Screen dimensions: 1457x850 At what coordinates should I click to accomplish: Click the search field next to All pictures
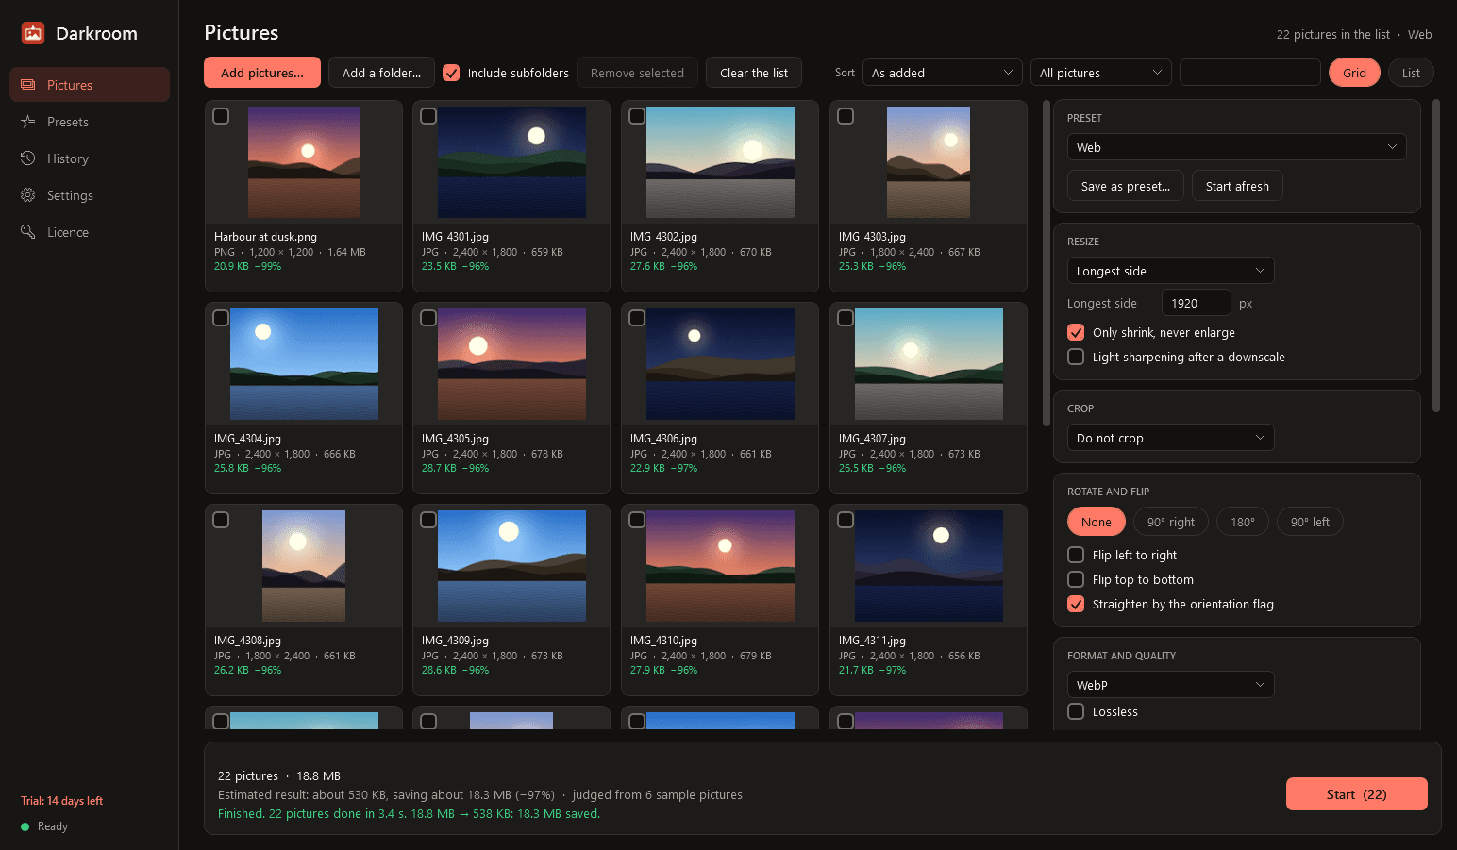pyautogui.click(x=1250, y=73)
